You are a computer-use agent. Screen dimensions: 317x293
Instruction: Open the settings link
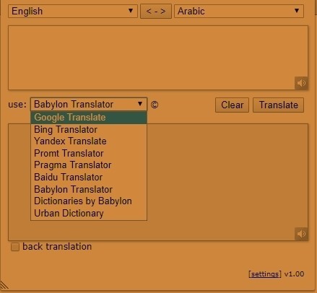pos(265,274)
